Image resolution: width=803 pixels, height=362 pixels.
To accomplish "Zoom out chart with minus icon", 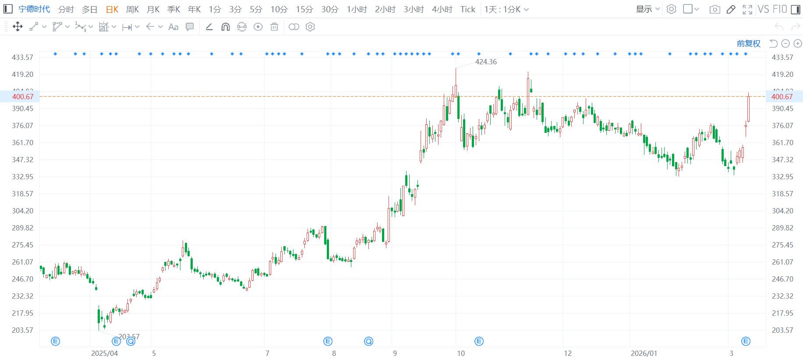I will (x=785, y=43).
